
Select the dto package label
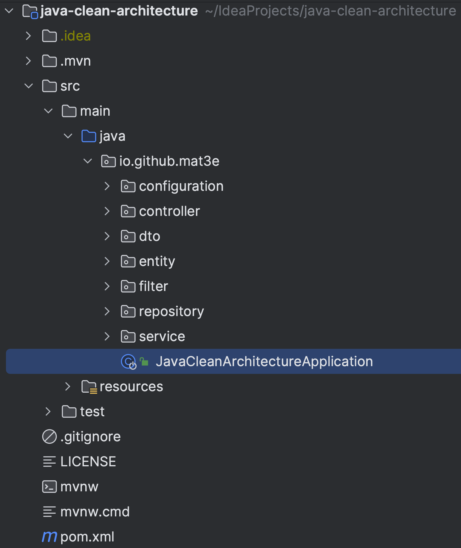[x=150, y=236]
